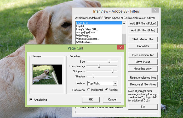Select Page Curl... in filter list
The width and height of the screenshot is (183, 118).
click(x=99, y=23)
